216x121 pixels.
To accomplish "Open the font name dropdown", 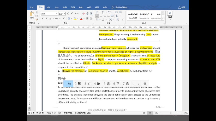I will point(56,14).
